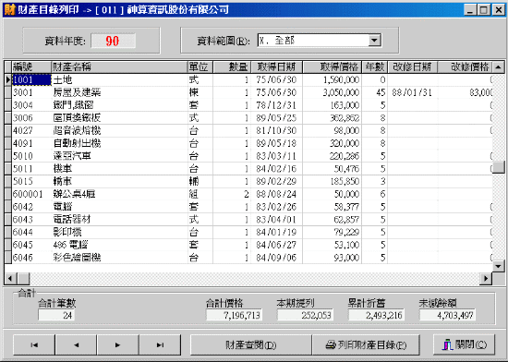The height and width of the screenshot is (362, 508).
Task: Select row number 6045
Action: [x=31, y=245]
